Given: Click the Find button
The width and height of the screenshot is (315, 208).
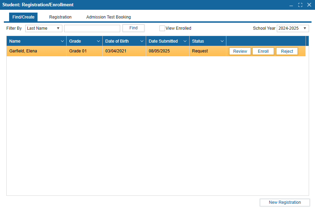Looking at the screenshot, I should (133, 28).
